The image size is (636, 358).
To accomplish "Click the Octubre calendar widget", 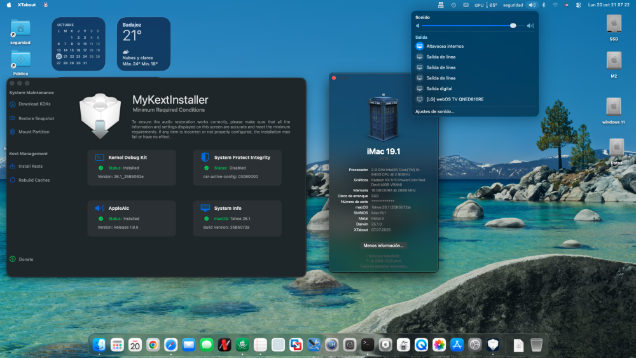I will click(78, 44).
